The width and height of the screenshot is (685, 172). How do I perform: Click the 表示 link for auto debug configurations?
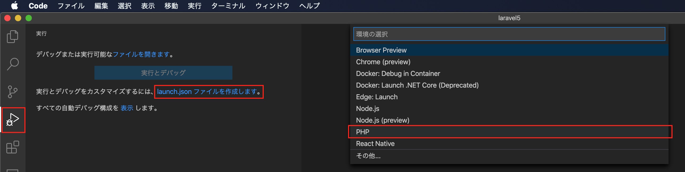(127, 108)
